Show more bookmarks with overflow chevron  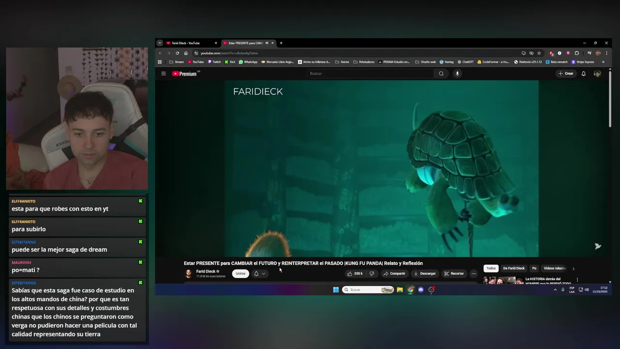(603, 62)
